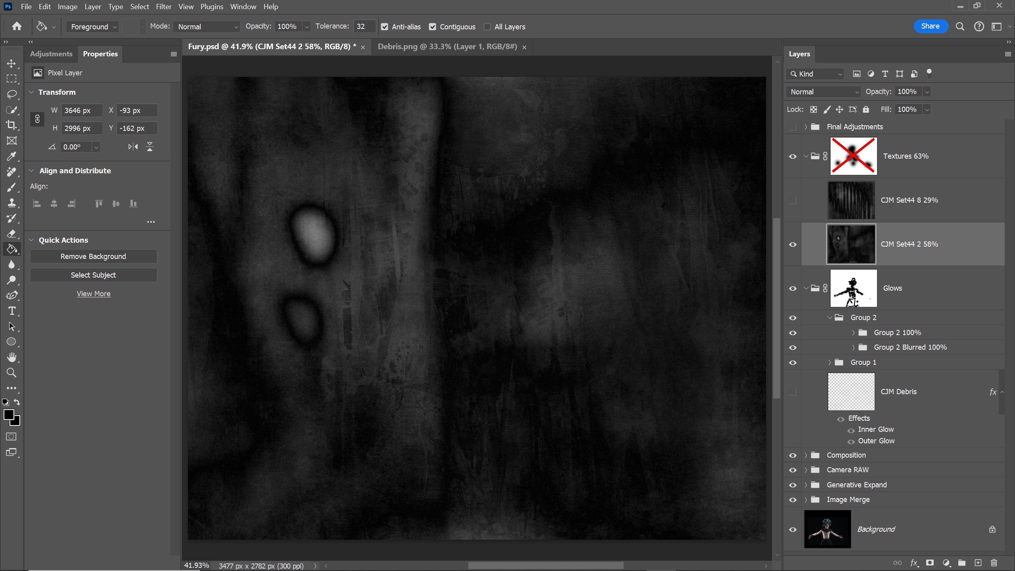Image resolution: width=1015 pixels, height=571 pixels.
Task: Open the Foreground fill source dropdown
Action: [x=93, y=27]
